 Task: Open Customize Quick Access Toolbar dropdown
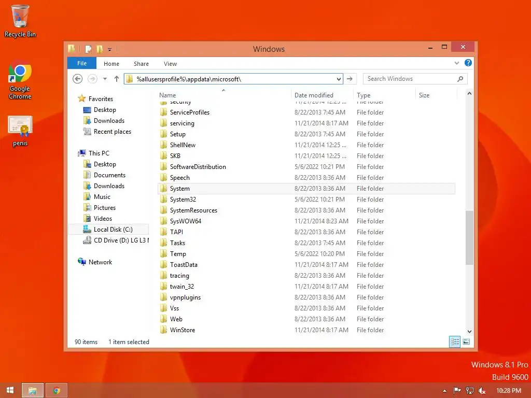[x=110, y=49]
